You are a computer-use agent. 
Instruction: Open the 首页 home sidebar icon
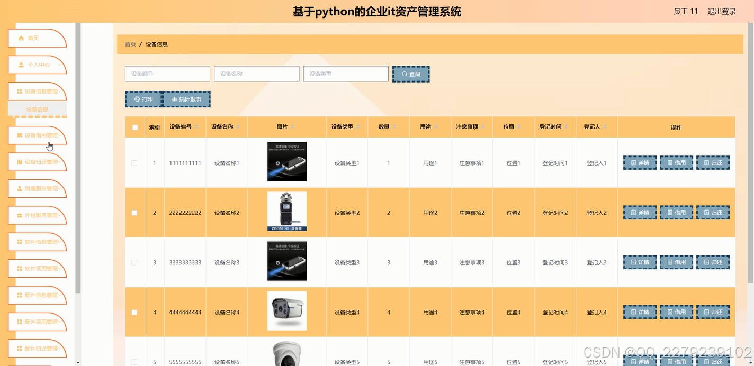21,38
